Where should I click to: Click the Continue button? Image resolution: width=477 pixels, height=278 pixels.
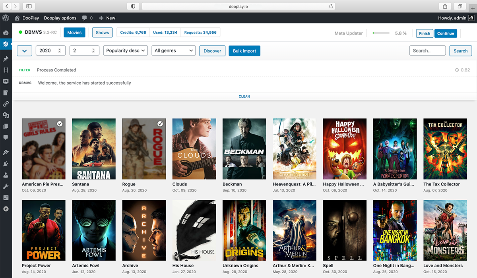(x=446, y=33)
